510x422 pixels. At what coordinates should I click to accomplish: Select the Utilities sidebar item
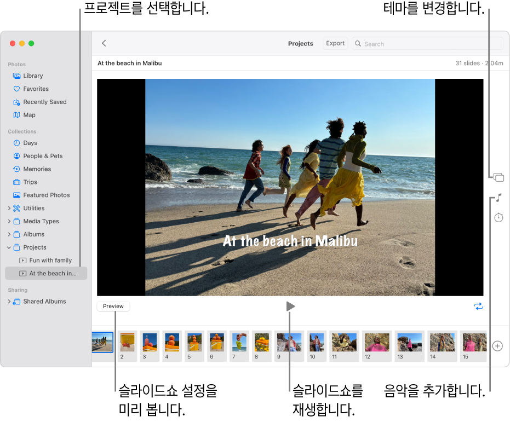coord(34,208)
